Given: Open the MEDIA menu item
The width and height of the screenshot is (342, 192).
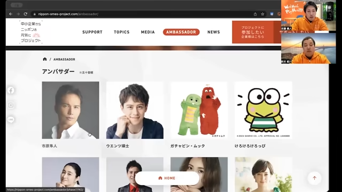Looking at the screenshot, I should [x=148, y=32].
